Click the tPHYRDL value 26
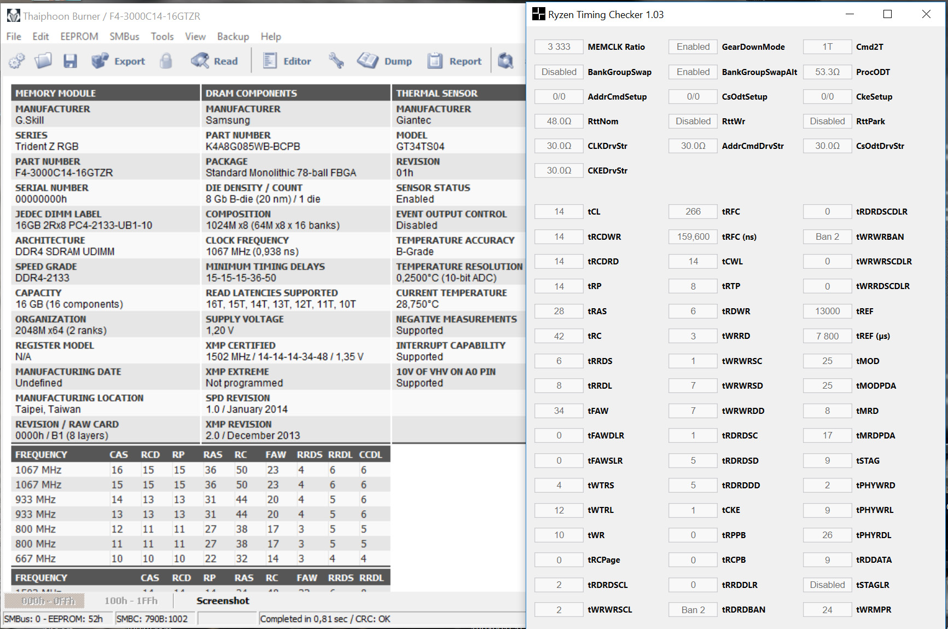 [827, 535]
